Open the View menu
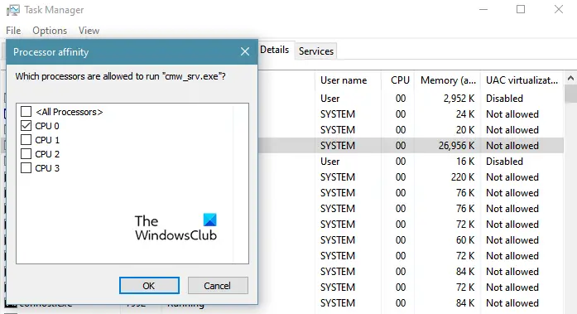The image size is (577, 314). point(89,31)
